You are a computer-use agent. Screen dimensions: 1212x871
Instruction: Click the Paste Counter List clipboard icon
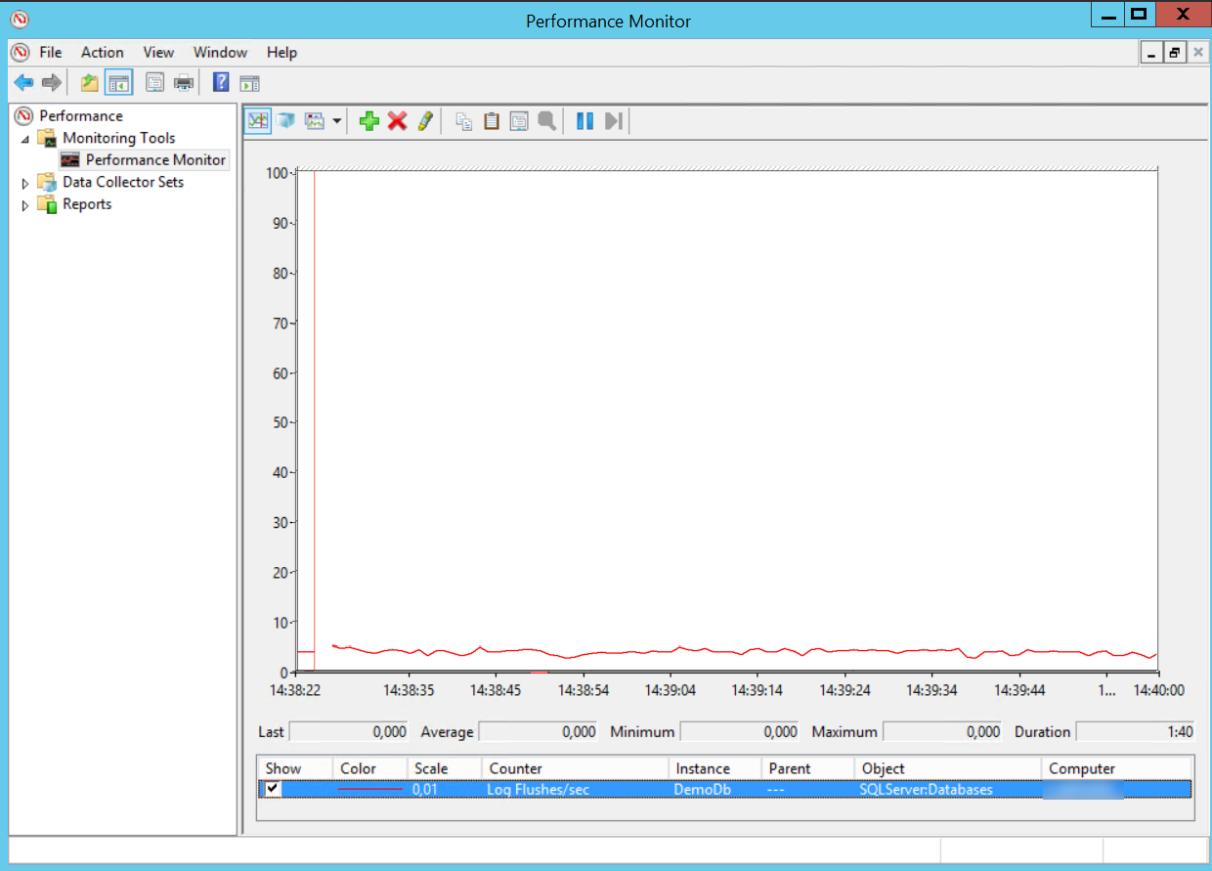[492, 121]
